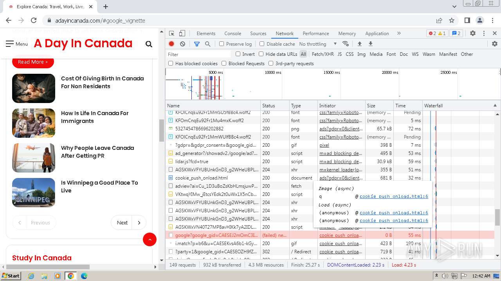
Task: Click the inspect element picker icon
Action: (172, 34)
